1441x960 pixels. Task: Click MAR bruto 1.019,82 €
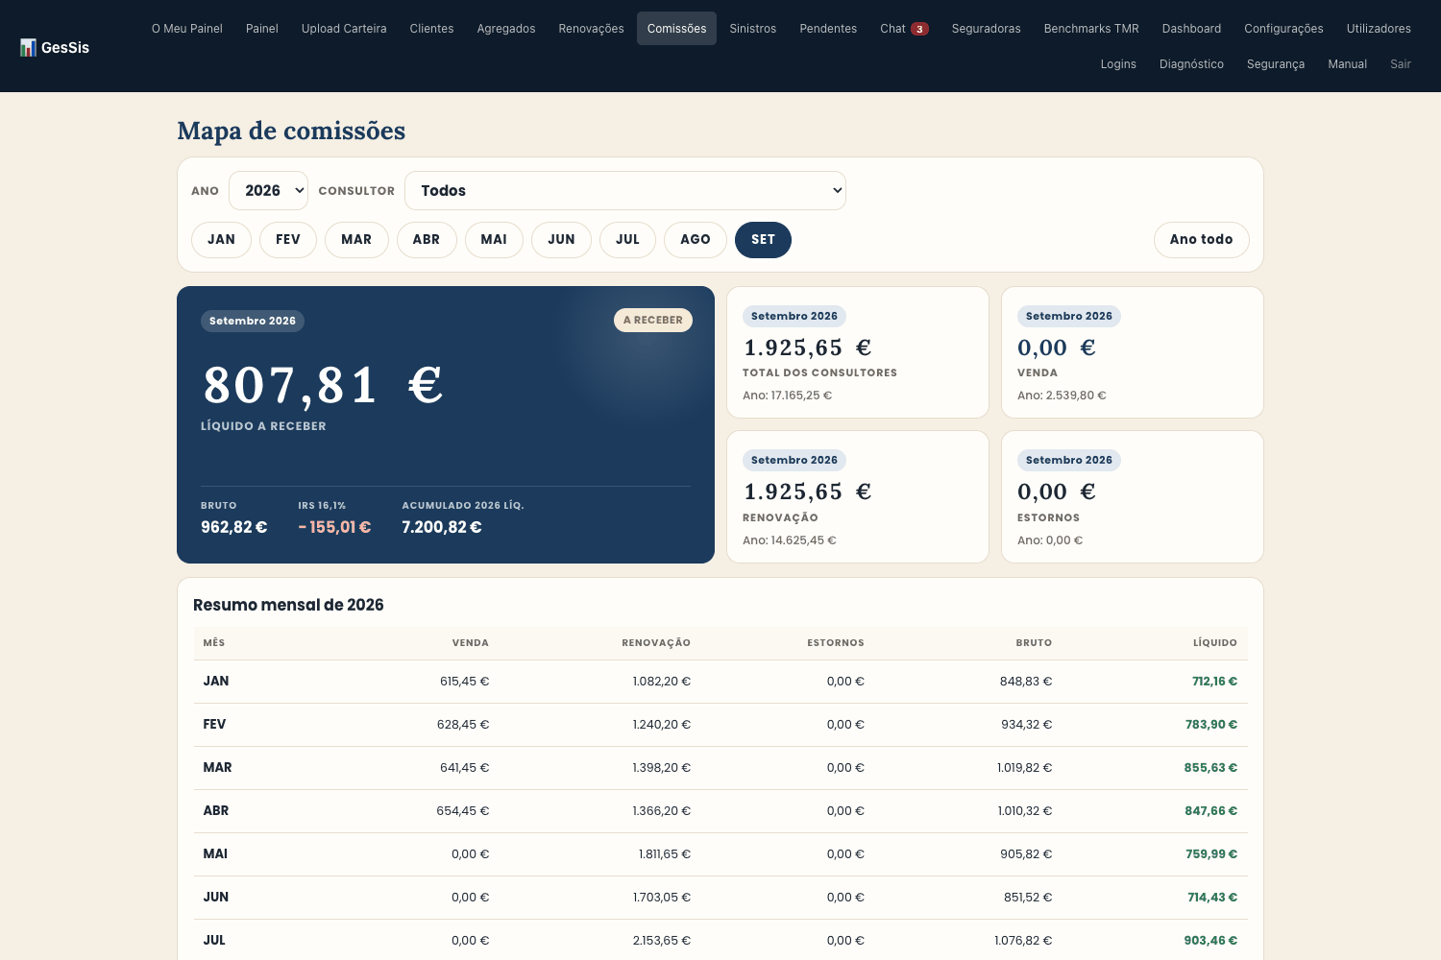pos(1024,768)
